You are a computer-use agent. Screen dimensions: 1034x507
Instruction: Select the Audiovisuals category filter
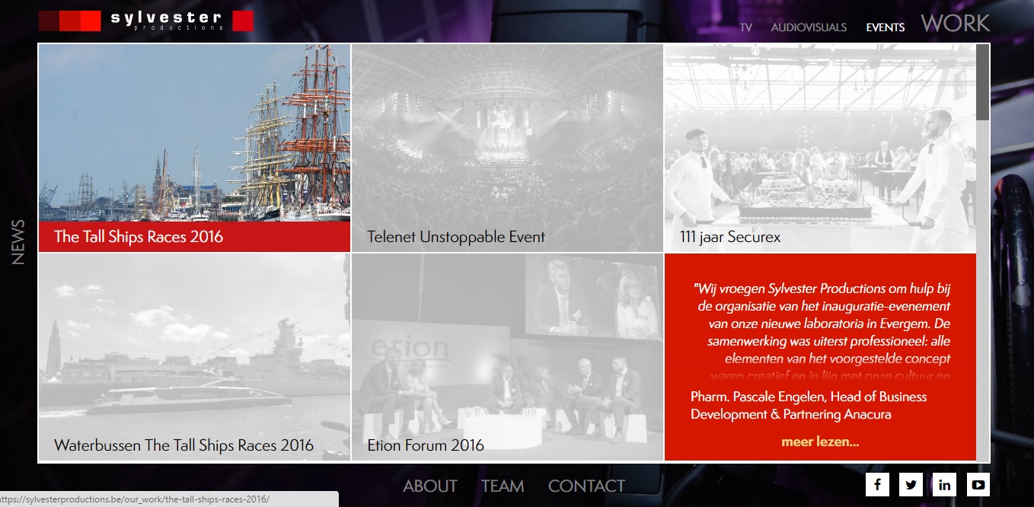pos(809,27)
